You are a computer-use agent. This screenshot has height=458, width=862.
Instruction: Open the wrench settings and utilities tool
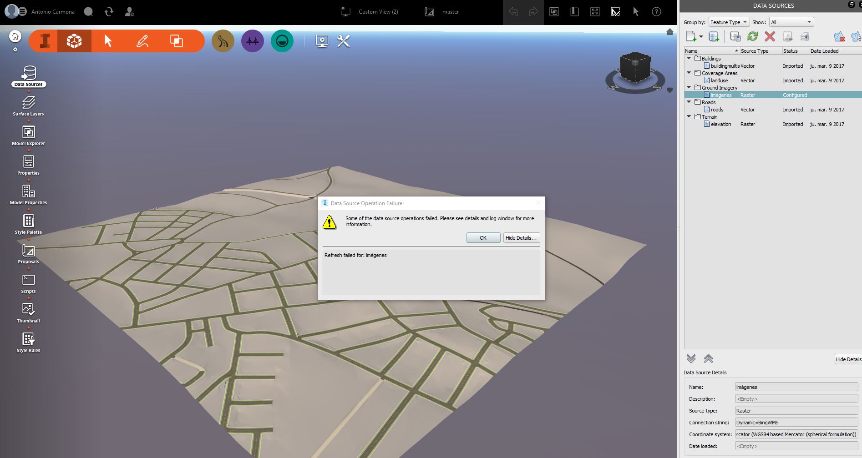point(343,41)
